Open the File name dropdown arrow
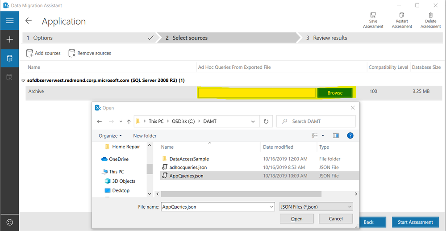The height and width of the screenshot is (231, 446). [271, 207]
